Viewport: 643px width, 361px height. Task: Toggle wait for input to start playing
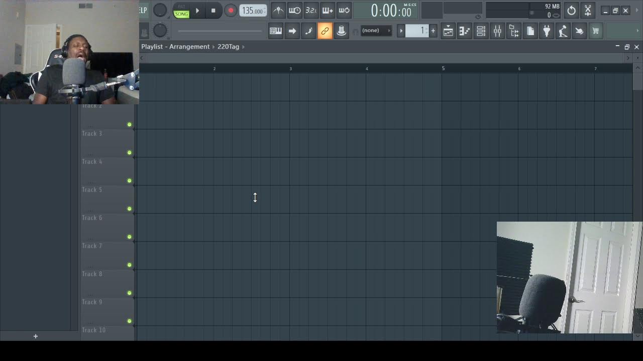295,11
